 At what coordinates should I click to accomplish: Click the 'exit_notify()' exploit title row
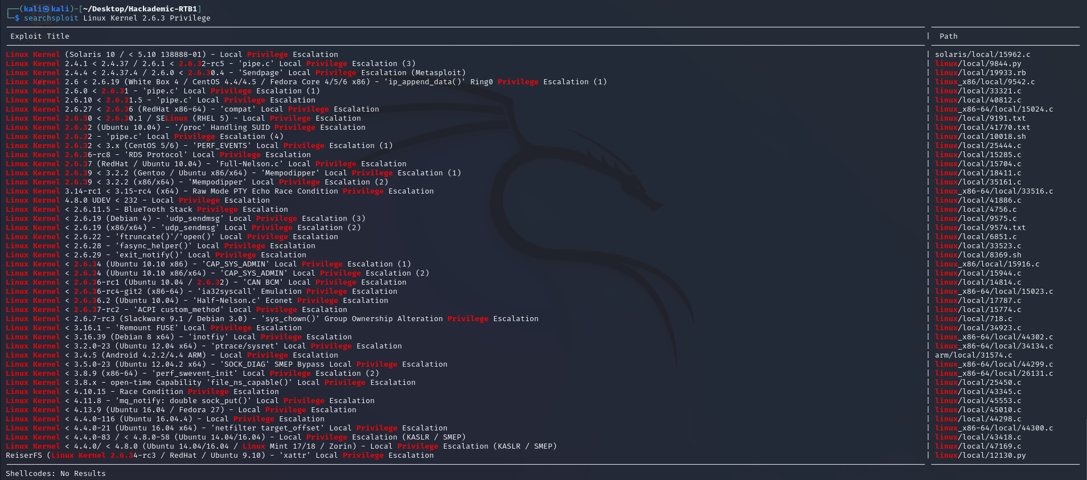(x=156, y=255)
